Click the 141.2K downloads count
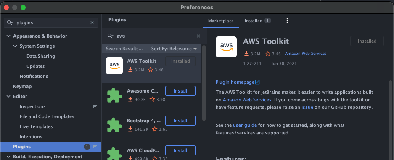Screen dimensions: 394x160 pos(141,129)
